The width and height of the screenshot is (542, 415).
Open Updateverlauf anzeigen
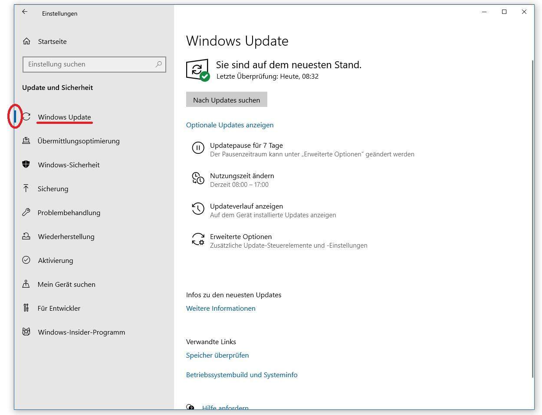tap(246, 206)
